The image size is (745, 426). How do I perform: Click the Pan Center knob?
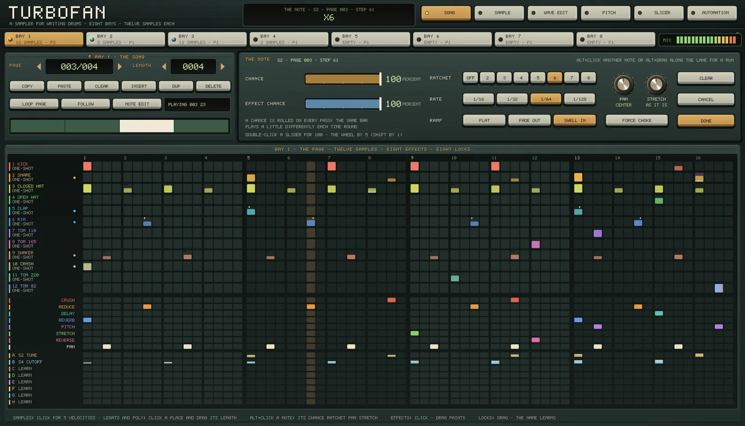point(623,84)
